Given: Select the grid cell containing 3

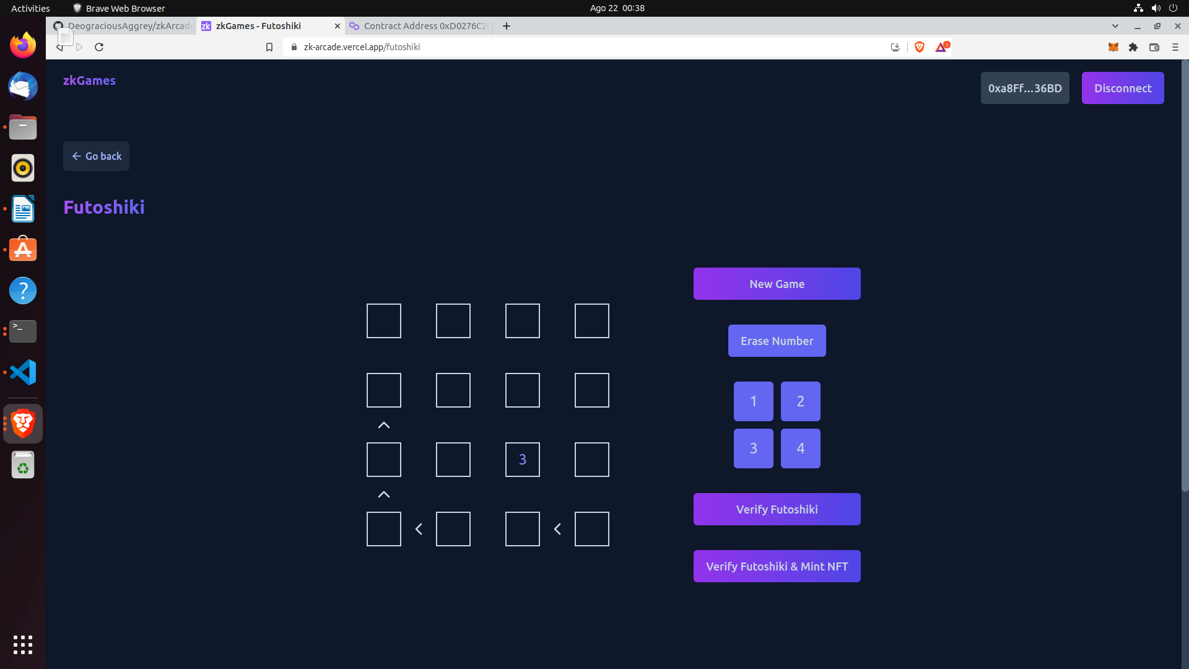Looking at the screenshot, I should [x=523, y=459].
